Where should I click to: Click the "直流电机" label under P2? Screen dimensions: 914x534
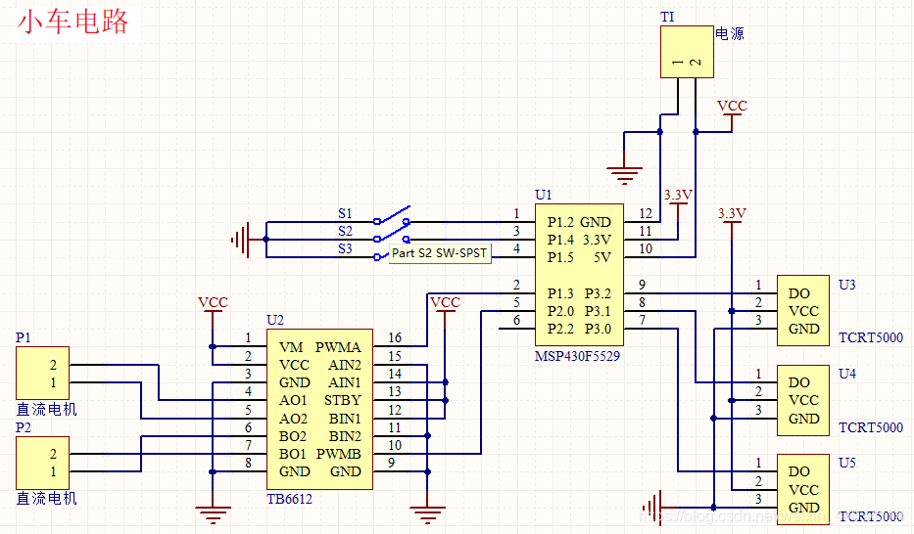click(47, 499)
